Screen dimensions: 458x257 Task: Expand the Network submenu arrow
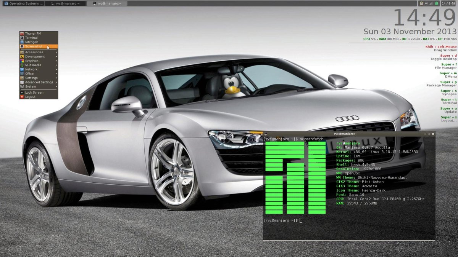[56, 69]
